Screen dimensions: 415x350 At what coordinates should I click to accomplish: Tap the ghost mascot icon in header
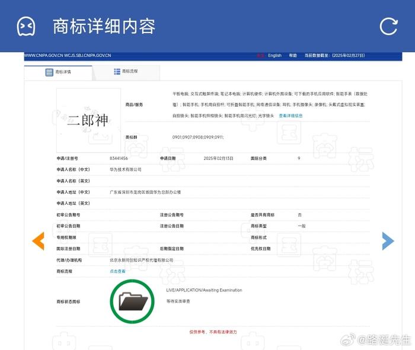click(x=26, y=26)
